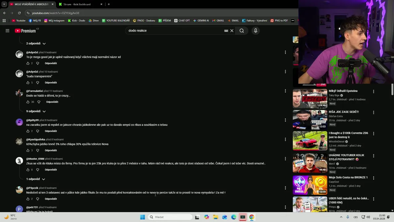Open tab search dropdown in Chrome
The image size is (394, 222).
4,4
